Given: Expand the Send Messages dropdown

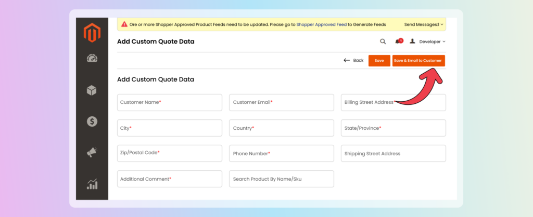Looking at the screenshot, I should pyautogui.click(x=424, y=24).
